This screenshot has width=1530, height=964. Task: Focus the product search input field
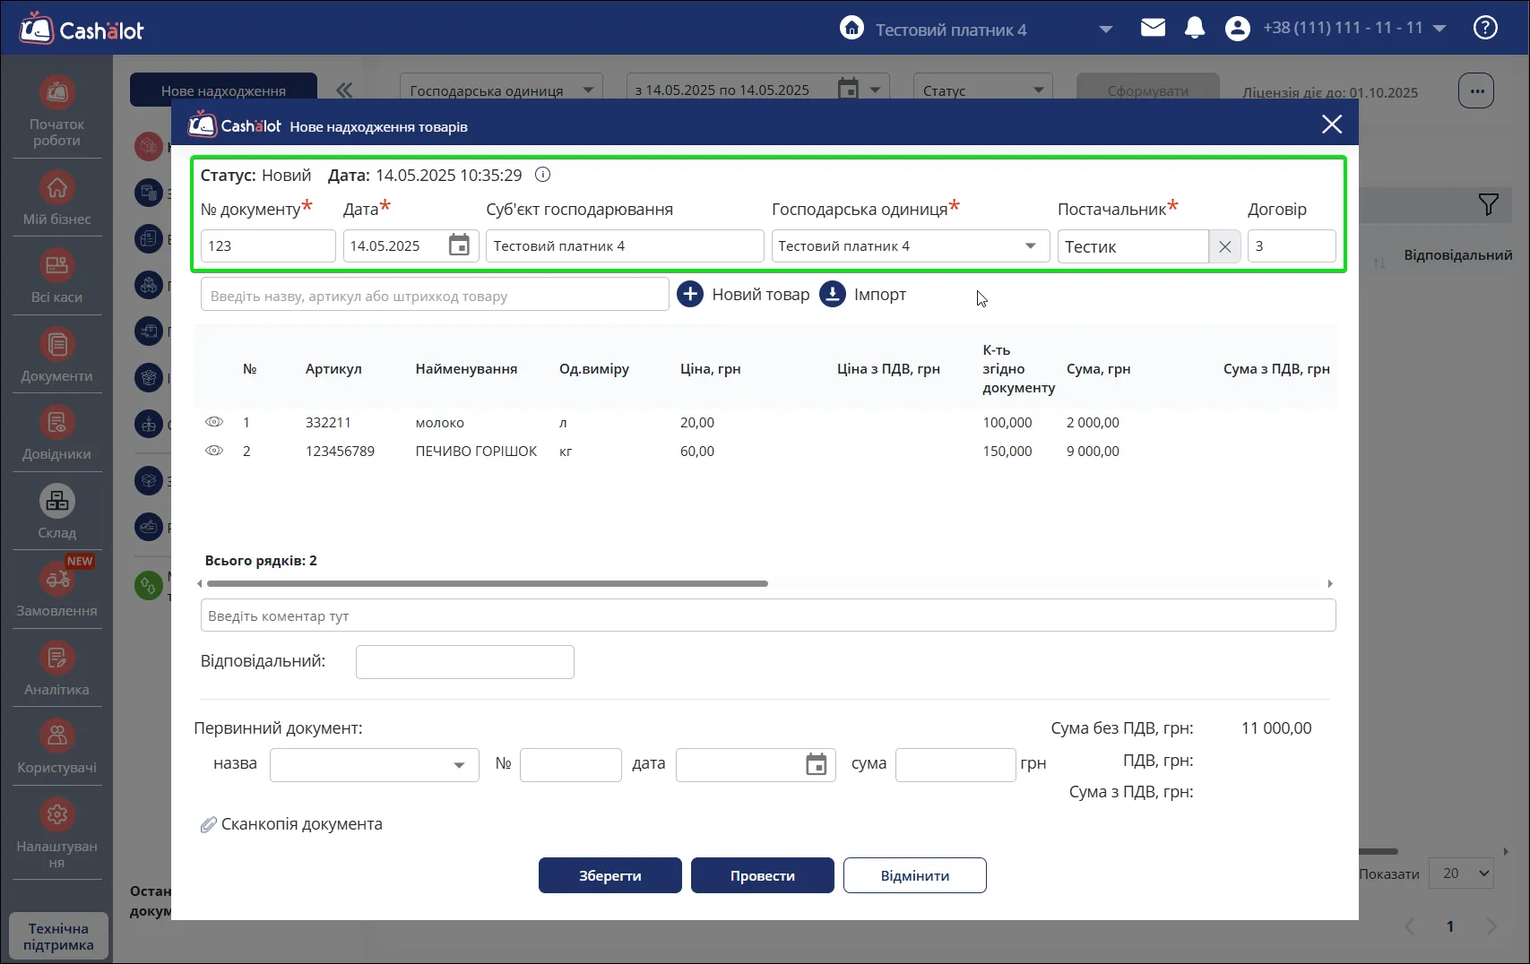[435, 295]
